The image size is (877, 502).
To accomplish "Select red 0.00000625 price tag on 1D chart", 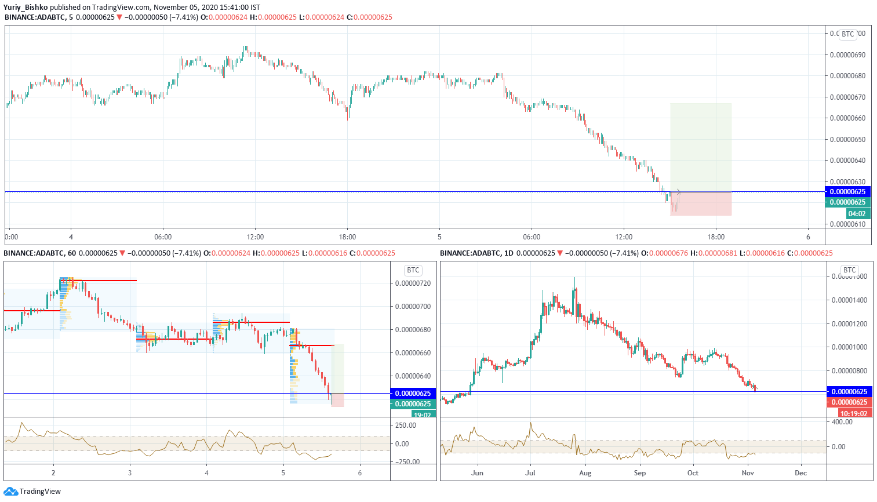I will point(849,402).
